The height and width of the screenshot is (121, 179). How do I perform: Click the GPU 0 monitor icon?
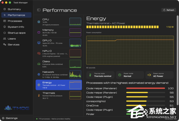(x=39, y=43)
